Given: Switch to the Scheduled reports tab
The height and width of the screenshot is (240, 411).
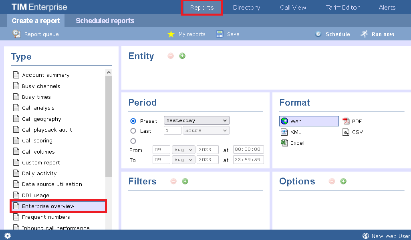Looking at the screenshot, I should (x=105, y=21).
